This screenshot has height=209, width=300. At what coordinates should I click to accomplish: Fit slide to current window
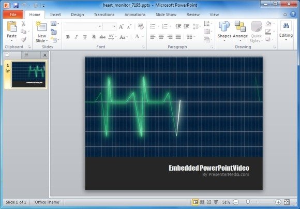287,202
